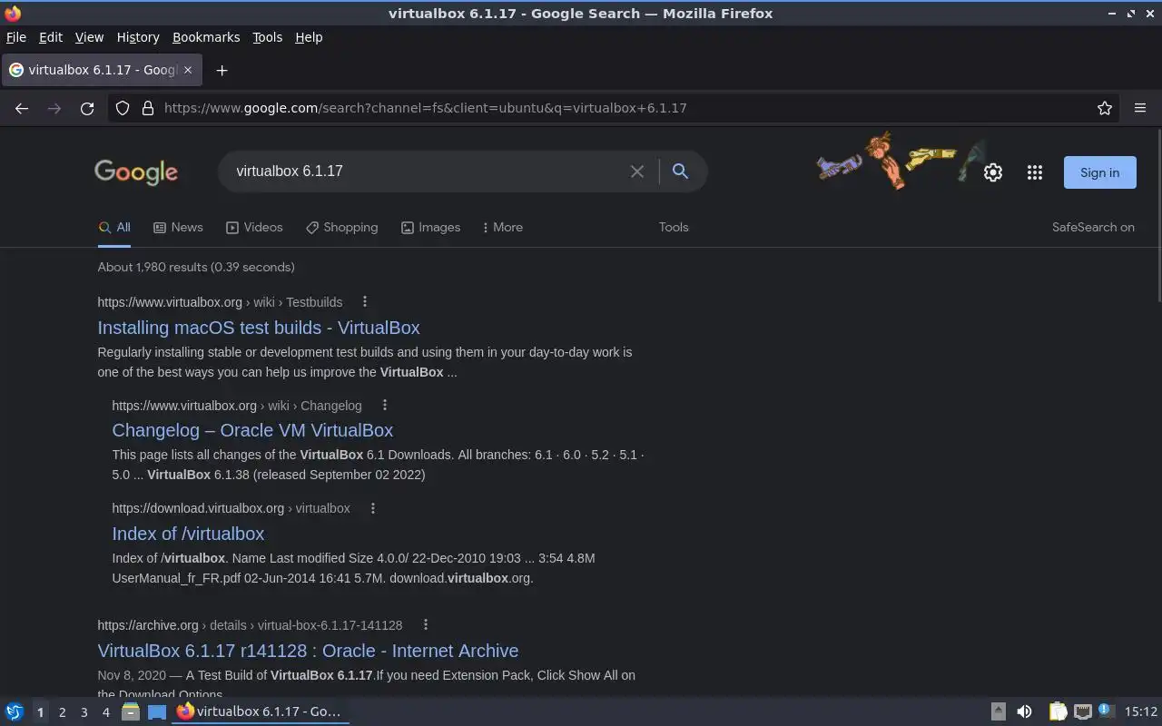The width and height of the screenshot is (1162, 726).
Task: Show site information via the padlock icon
Action: click(148, 108)
